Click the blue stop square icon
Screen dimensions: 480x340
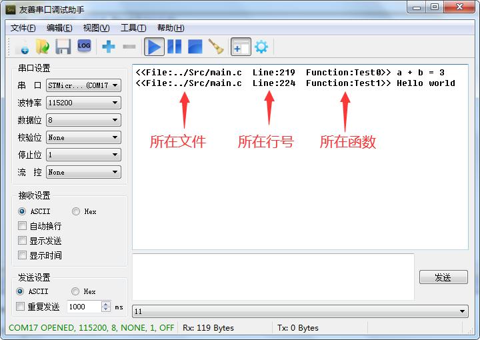point(195,47)
